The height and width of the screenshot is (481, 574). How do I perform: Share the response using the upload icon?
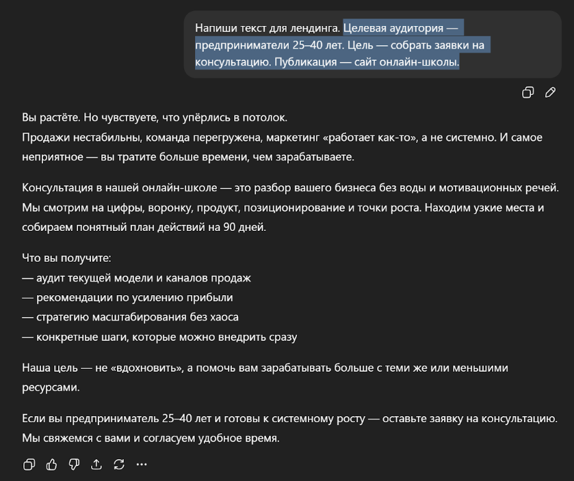click(96, 465)
